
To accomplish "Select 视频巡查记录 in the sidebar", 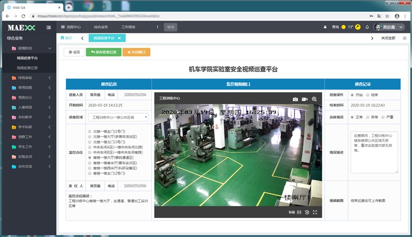I will click(27, 68).
